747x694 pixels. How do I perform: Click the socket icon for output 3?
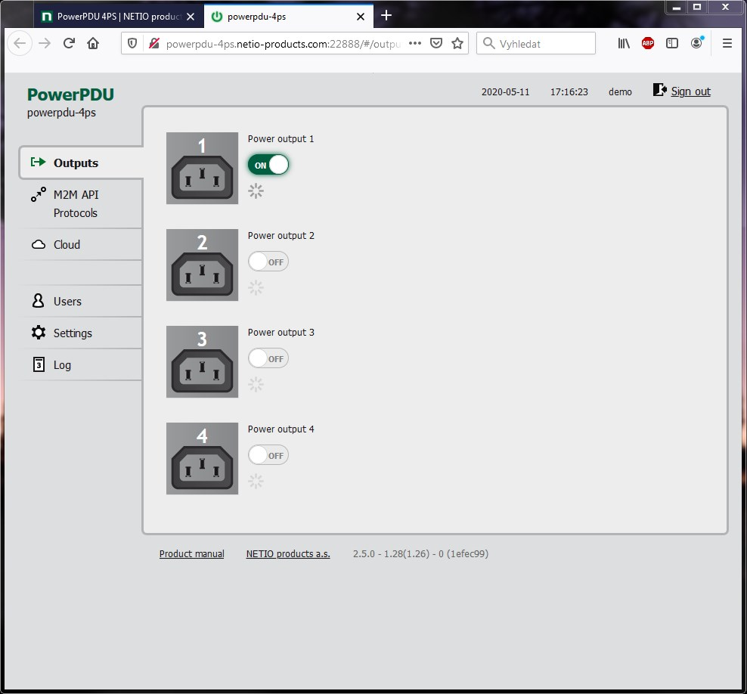pyautogui.click(x=202, y=361)
